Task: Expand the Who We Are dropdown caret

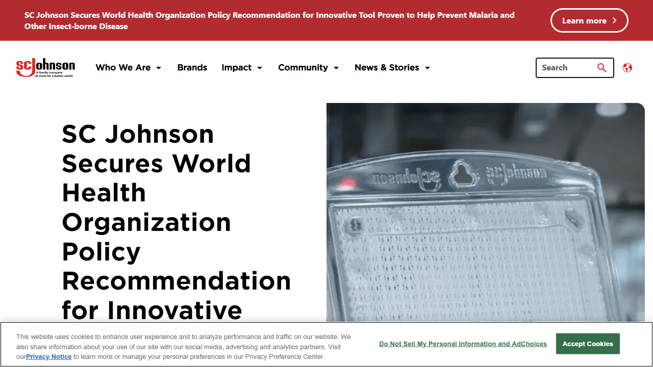Action: (159, 68)
